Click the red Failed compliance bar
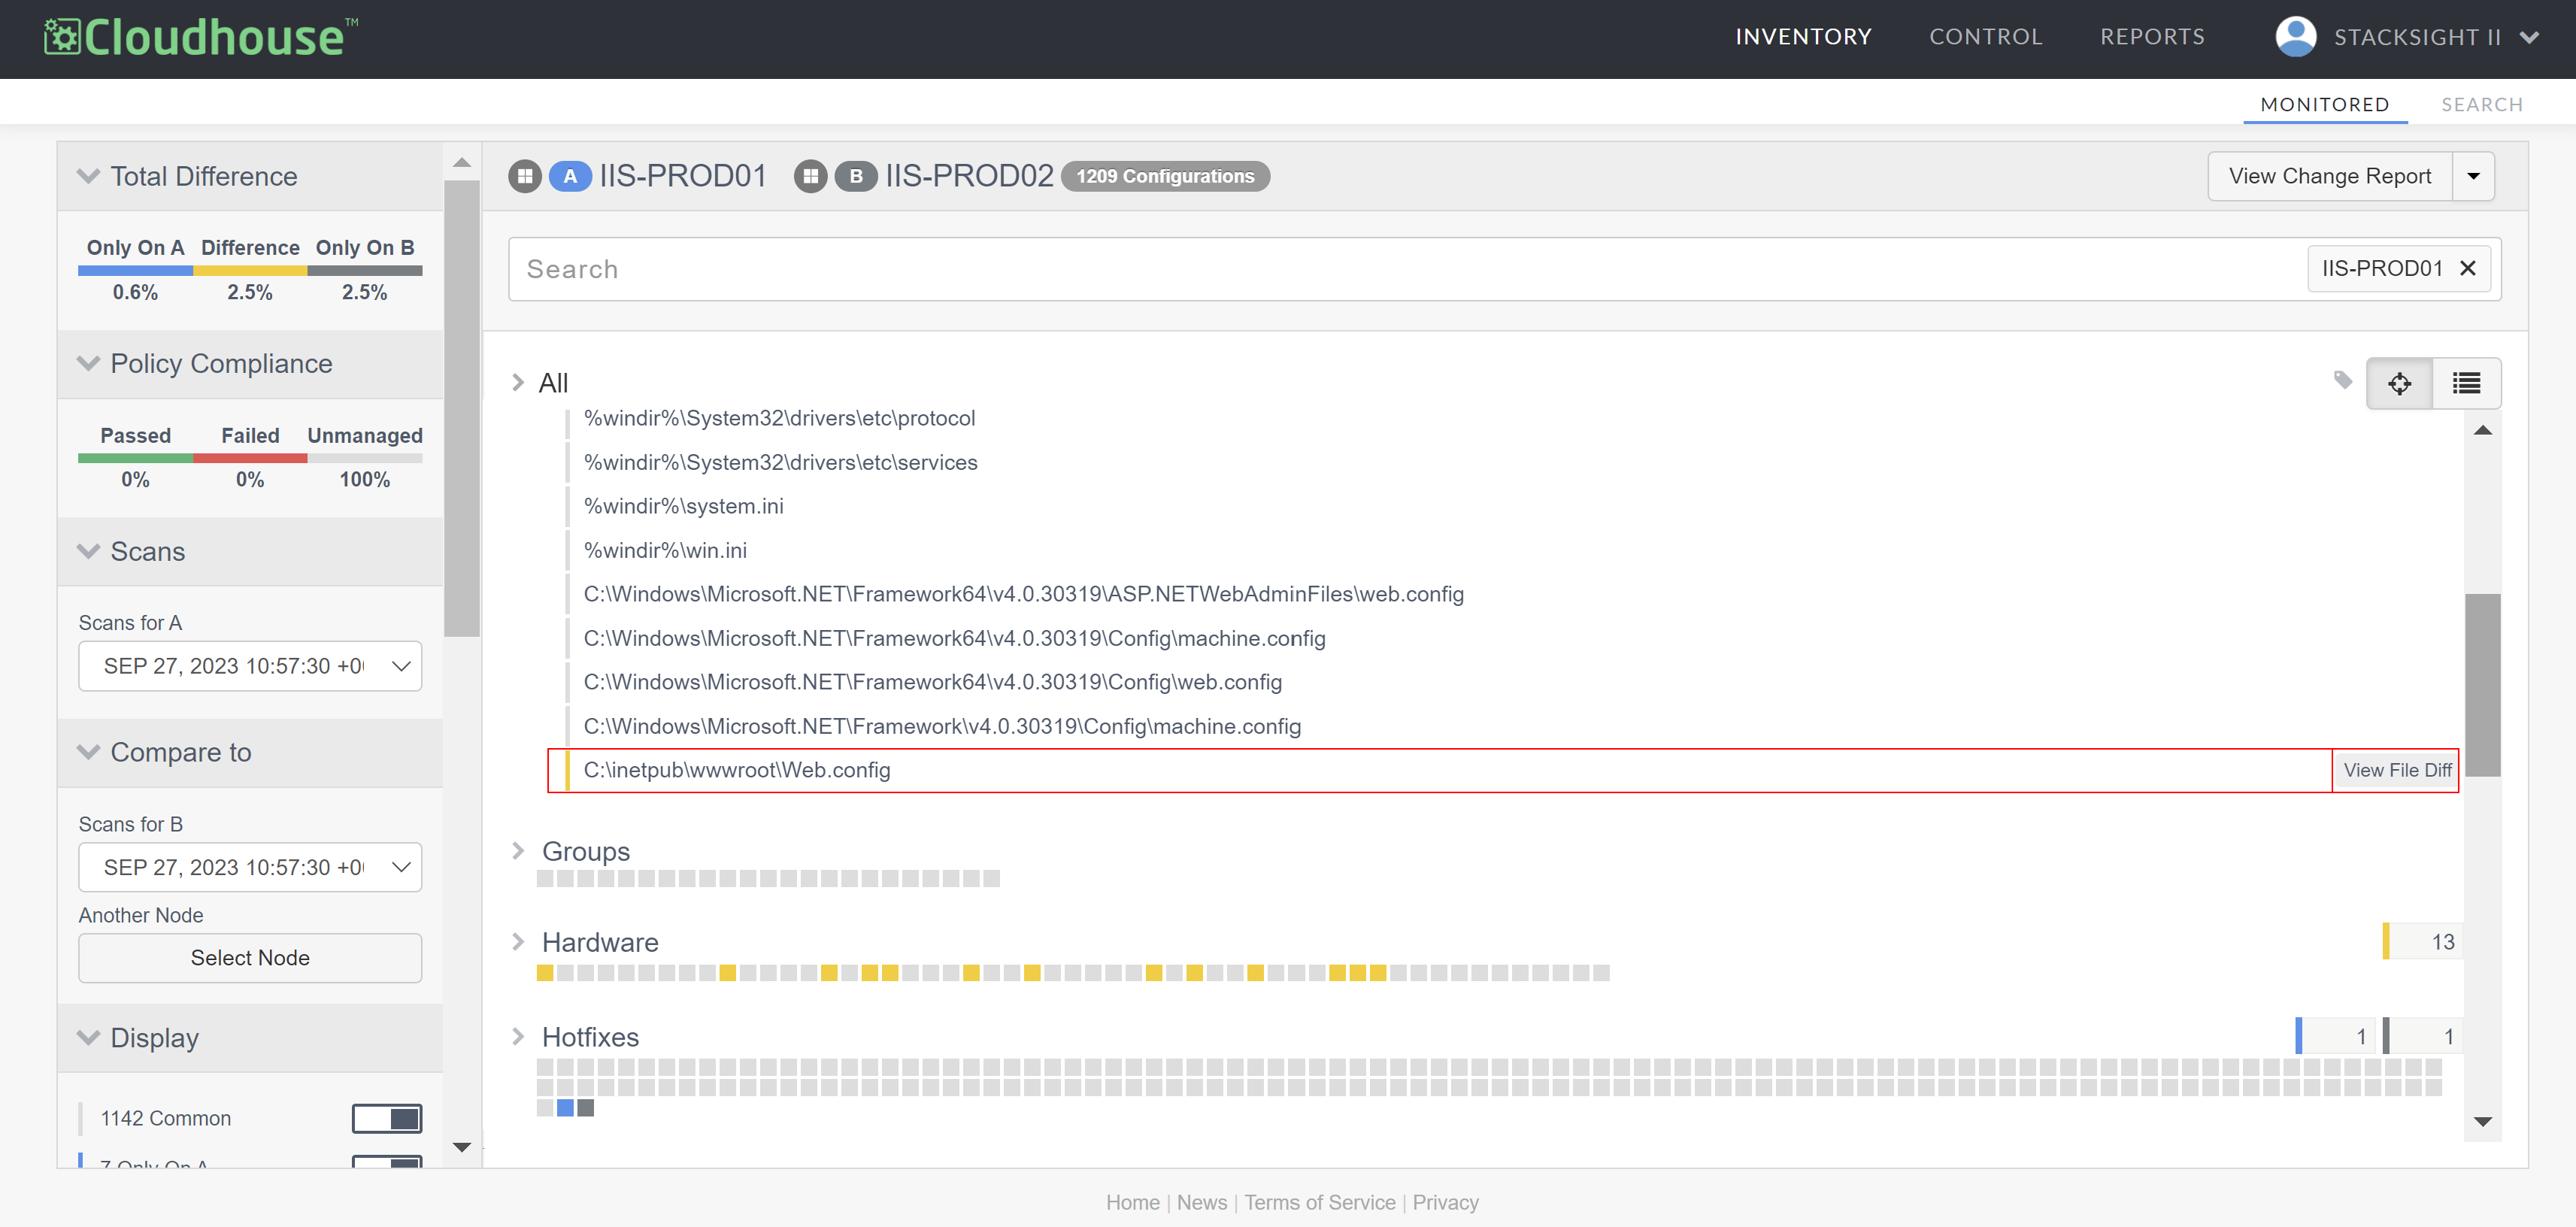Image resolution: width=2576 pixels, height=1227 pixels. (x=250, y=459)
